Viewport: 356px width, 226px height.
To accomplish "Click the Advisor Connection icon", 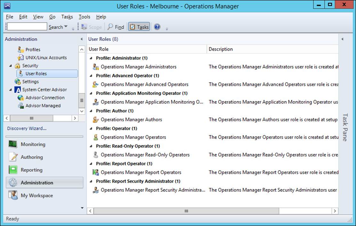I will [x=21, y=97].
